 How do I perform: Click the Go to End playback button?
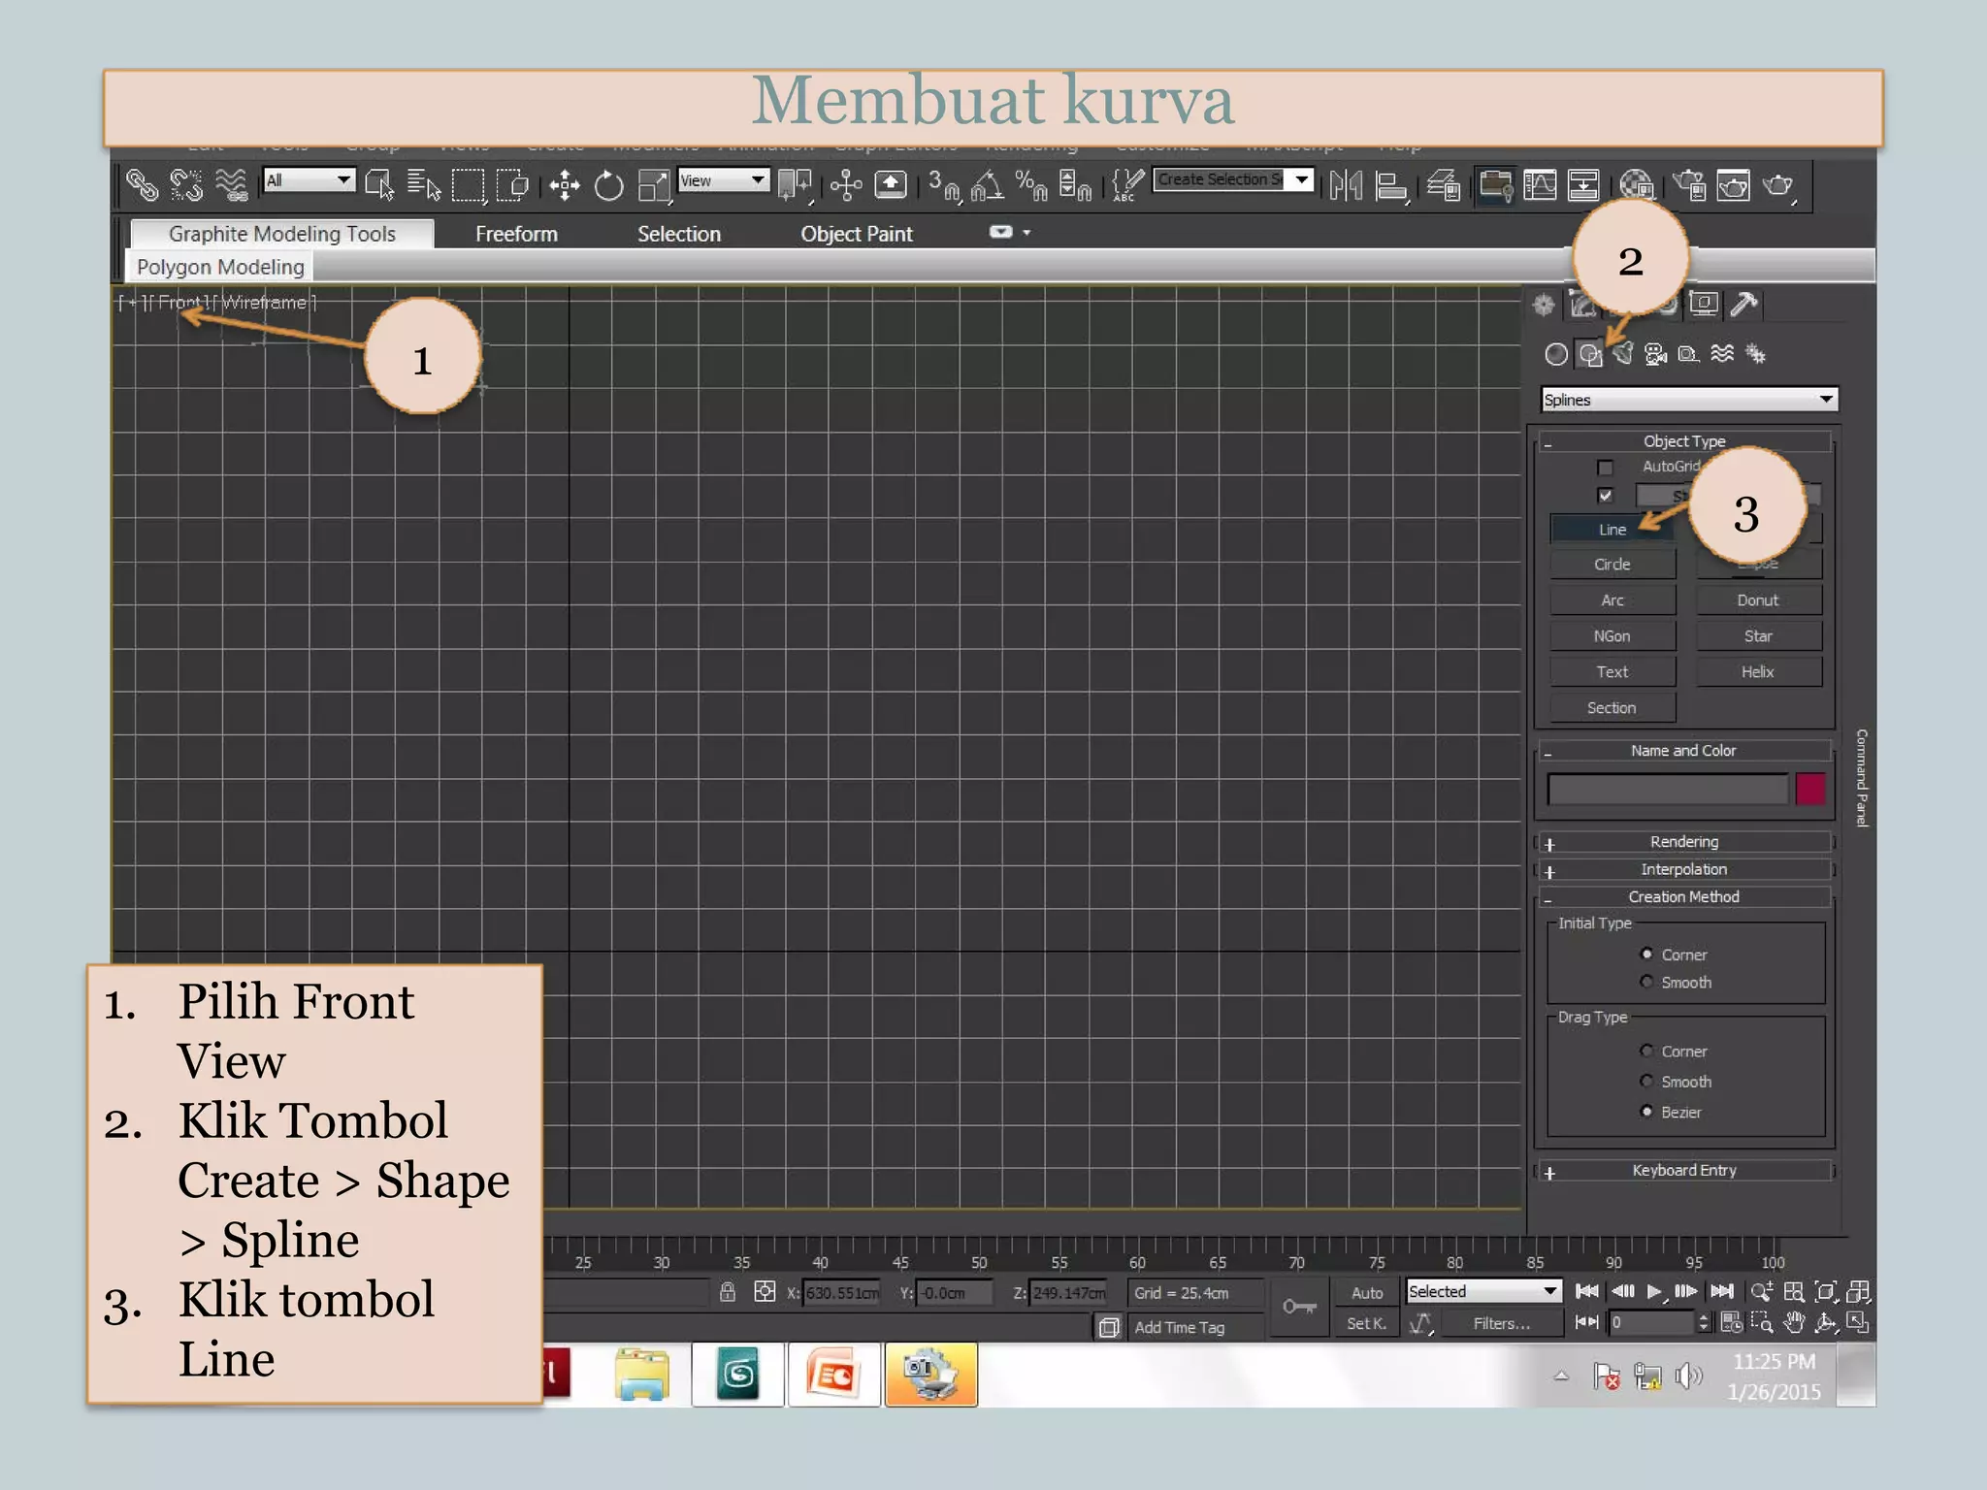tap(1722, 1291)
